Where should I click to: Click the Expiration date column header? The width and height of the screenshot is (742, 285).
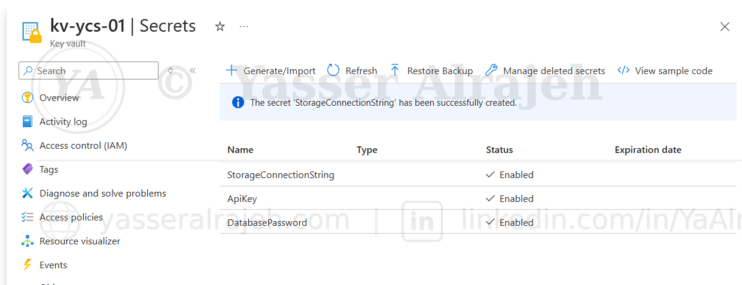pos(648,150)
